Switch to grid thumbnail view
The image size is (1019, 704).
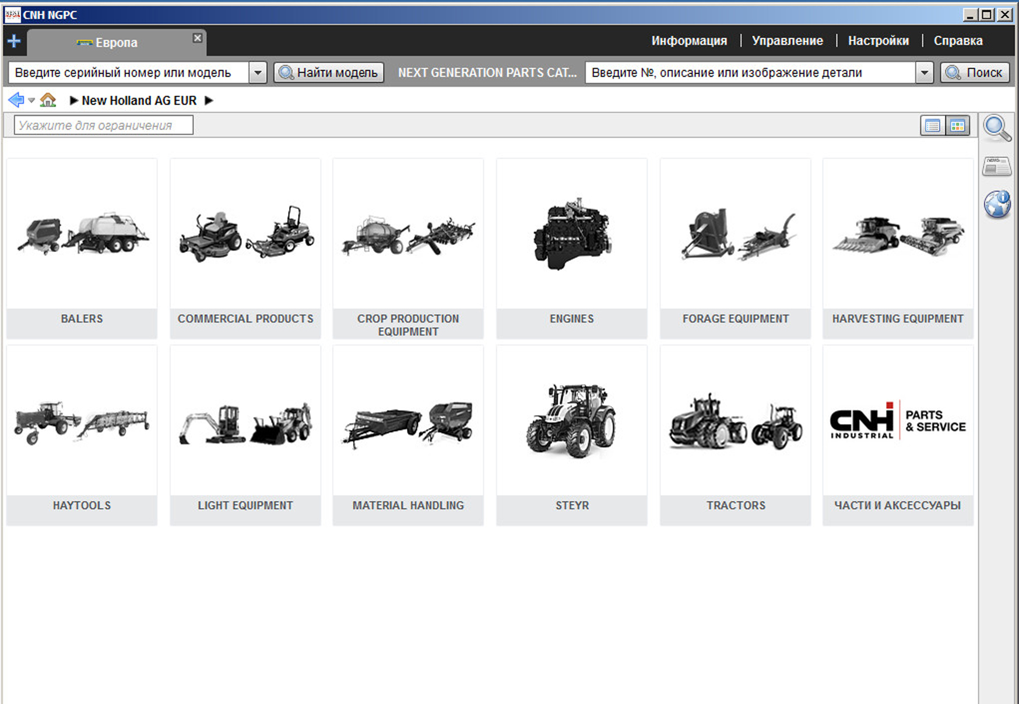coord(957,125)
